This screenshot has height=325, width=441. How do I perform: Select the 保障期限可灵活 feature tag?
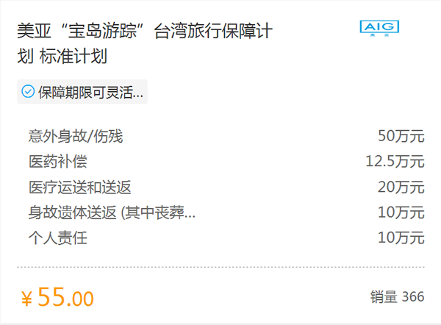[x=82, y=92]
